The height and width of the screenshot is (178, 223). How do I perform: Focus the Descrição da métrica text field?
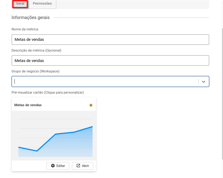(x=110, y=60)
